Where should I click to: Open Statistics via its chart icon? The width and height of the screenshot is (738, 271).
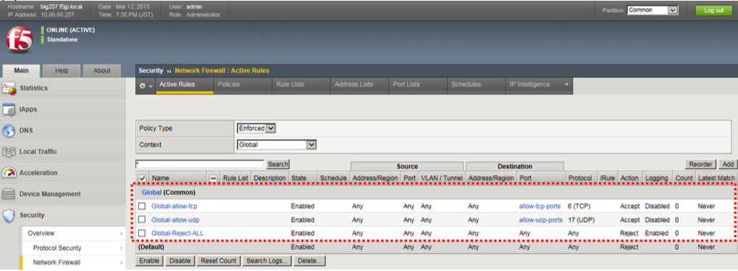click(x=9, y=88)
